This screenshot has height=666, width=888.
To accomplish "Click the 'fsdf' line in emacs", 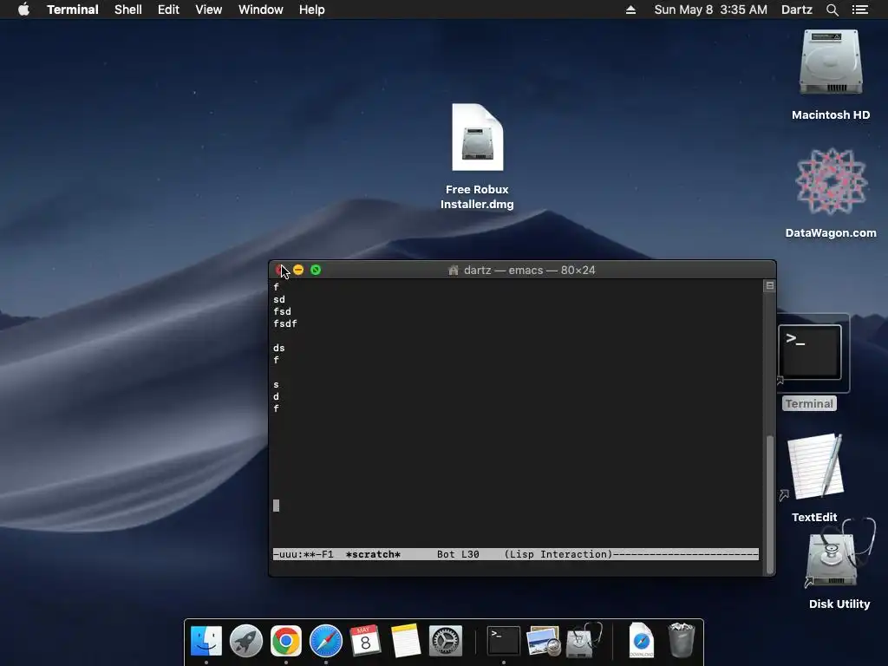I will (x=284, y=324).
